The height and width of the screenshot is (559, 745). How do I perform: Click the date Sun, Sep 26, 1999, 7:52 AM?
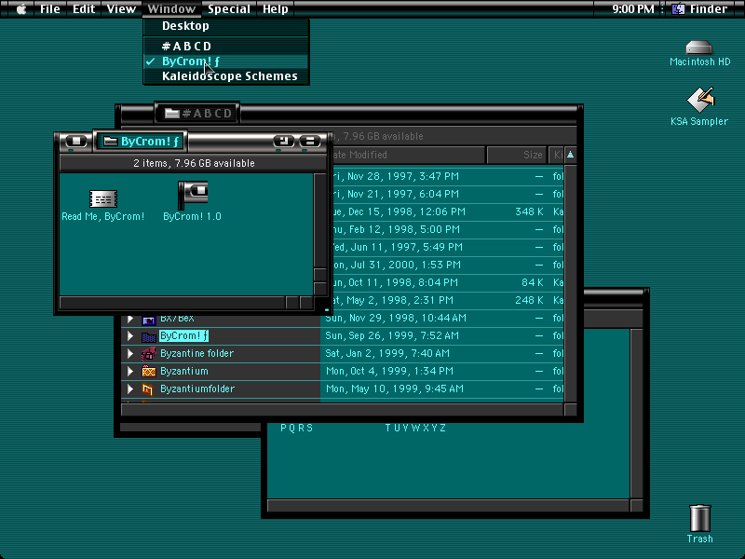click(x=392, y=335)
